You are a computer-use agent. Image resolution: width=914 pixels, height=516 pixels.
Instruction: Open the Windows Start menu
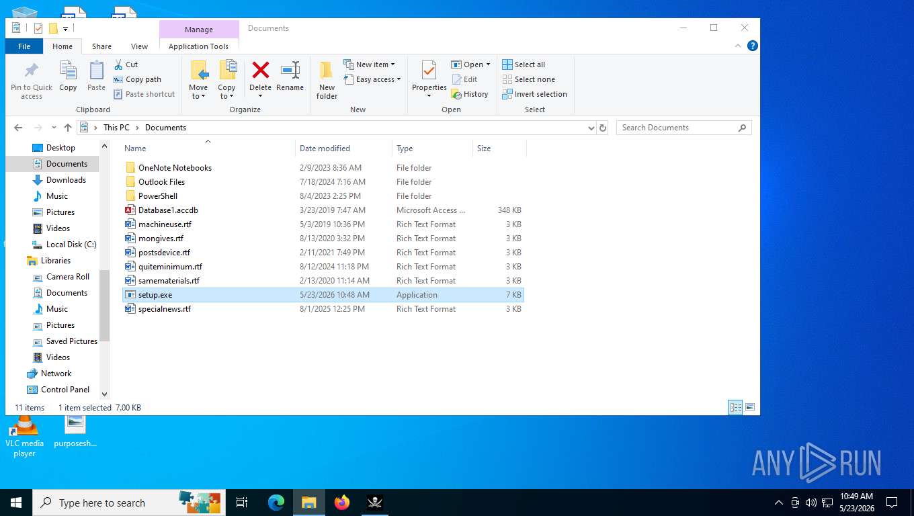[16, 503]
